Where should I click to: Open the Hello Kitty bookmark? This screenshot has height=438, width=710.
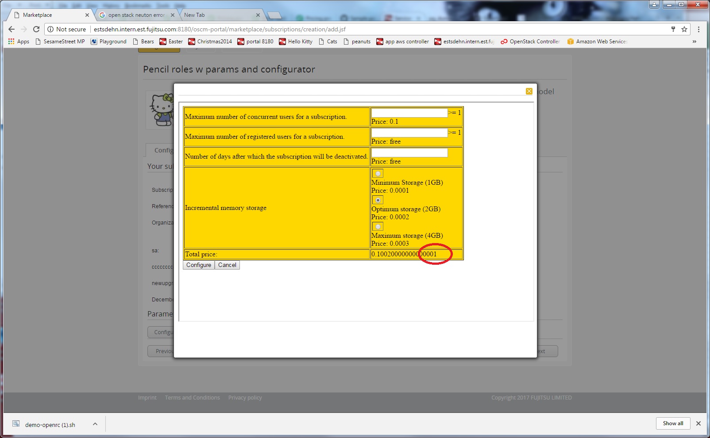[296, 41]
